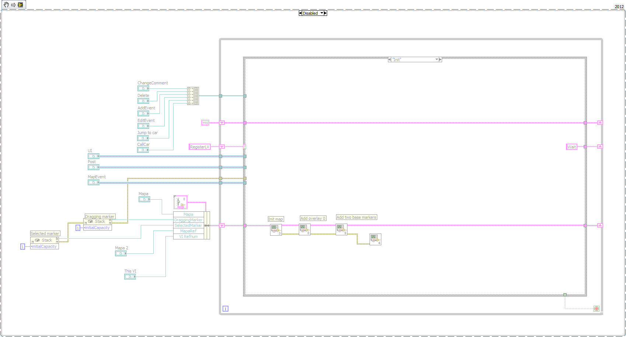626x337 pixels.
Task: Go to next disabled-structure subdiagram
Action: [x=325, y=13]
